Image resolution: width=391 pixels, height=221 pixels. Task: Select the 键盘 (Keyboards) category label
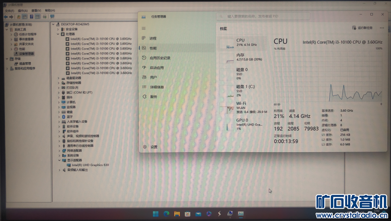(69, 112)
